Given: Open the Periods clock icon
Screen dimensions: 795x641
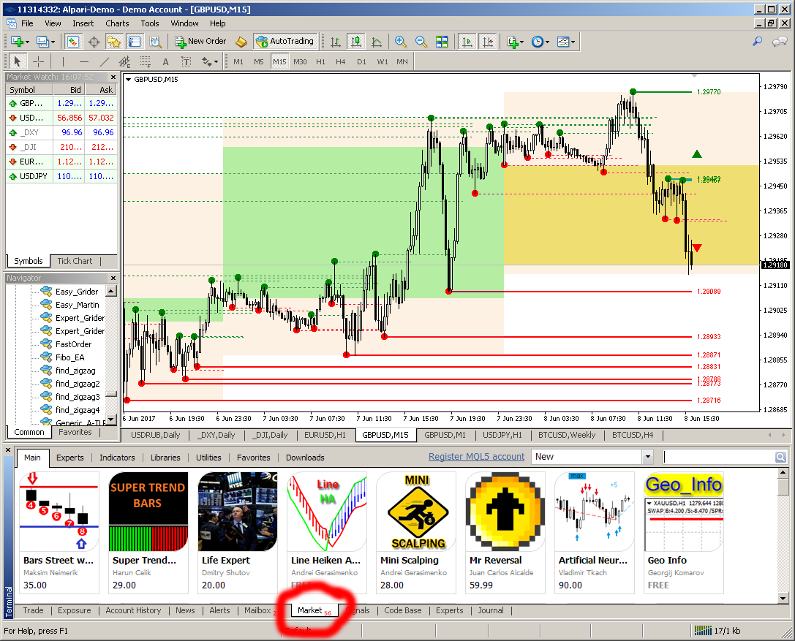Looking at the screenshot, I should pyautogui.click(x=538, y=42).
